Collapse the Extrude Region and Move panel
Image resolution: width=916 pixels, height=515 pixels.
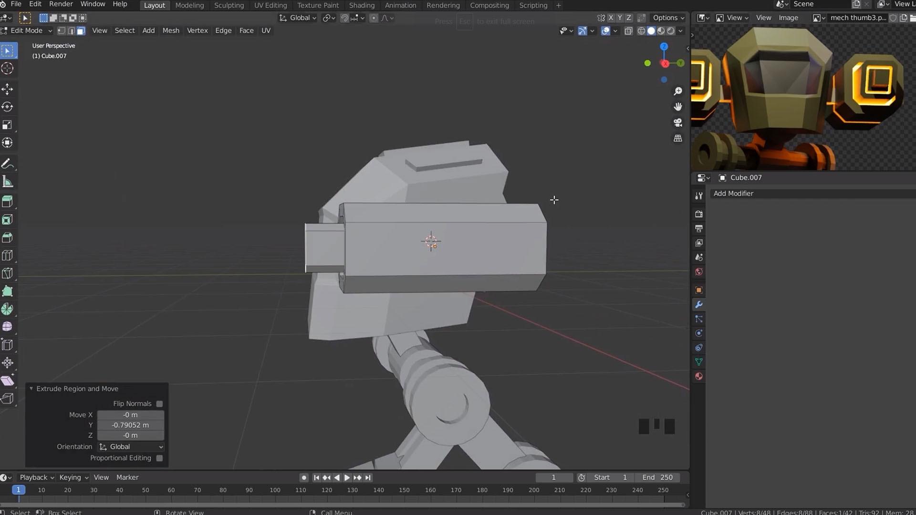(31, 389)
